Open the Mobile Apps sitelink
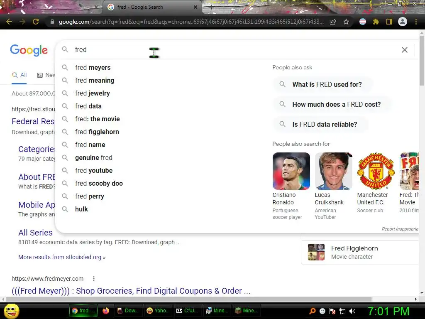 click(37, 205)
